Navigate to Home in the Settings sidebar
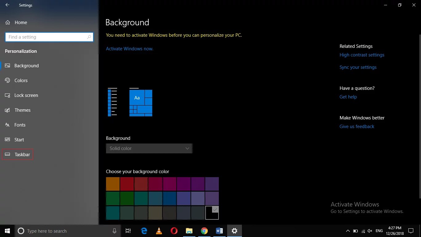Screen dimensions: 421x237 [x=21, y=22]
